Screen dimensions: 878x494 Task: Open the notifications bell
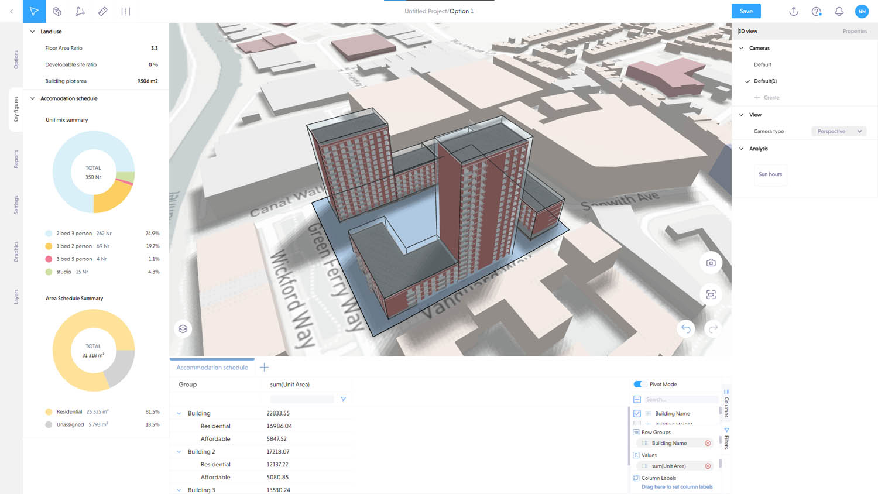tap(839, 11)
